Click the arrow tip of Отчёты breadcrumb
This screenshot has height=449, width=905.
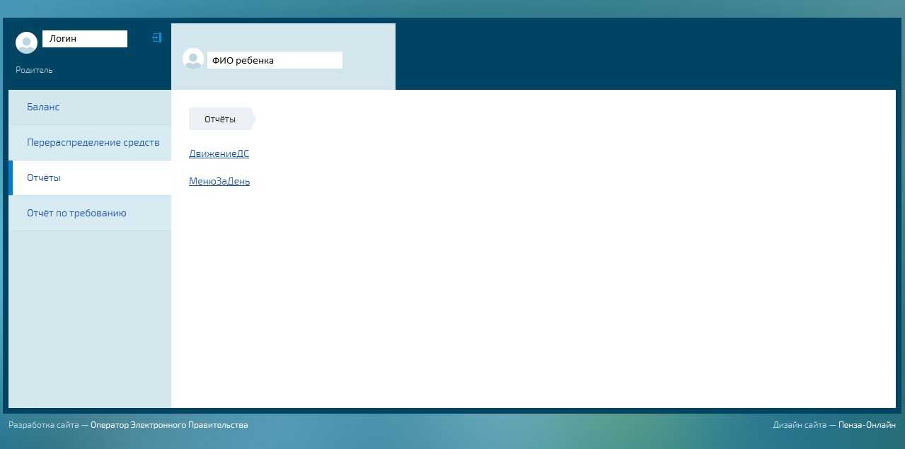253,119
